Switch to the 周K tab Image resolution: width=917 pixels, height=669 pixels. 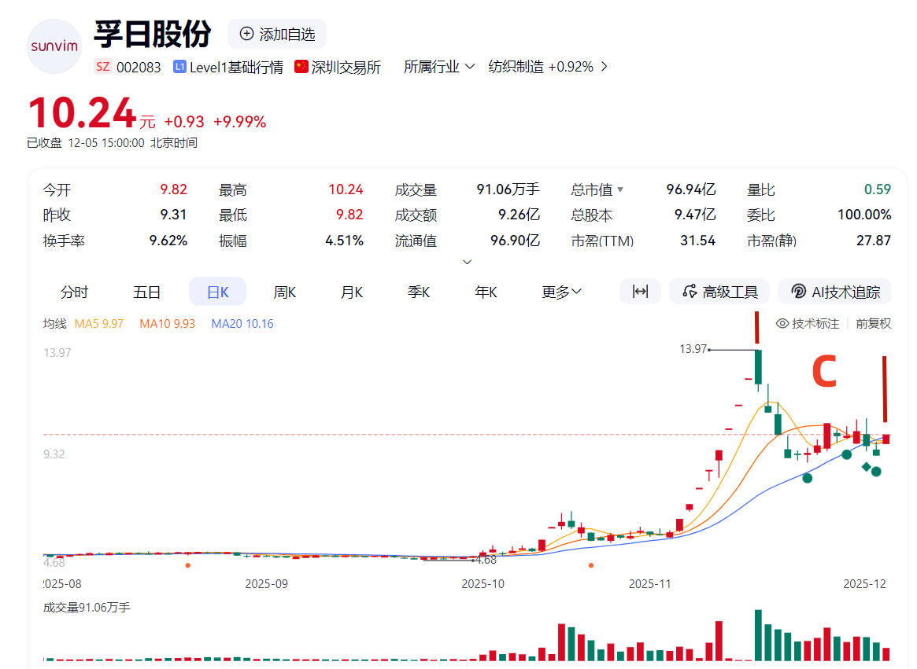[x=285, y=292]
